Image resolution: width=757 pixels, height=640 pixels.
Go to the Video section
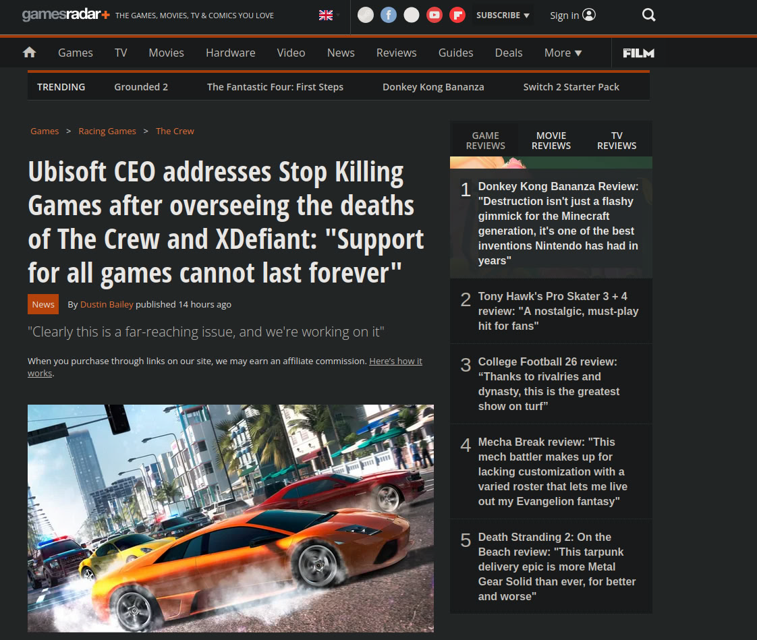coord(291,53)
